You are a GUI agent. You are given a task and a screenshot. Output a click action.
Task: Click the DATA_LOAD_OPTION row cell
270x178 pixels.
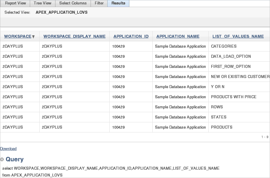[x=239, y=57]
